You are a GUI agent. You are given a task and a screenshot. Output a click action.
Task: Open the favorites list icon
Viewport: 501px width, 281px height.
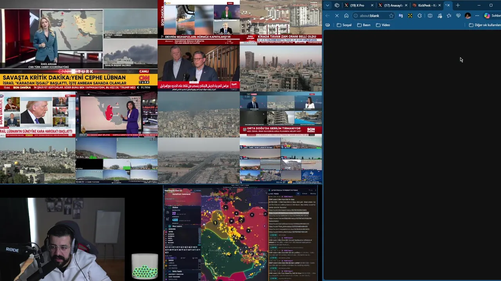[x=449, y=16]
